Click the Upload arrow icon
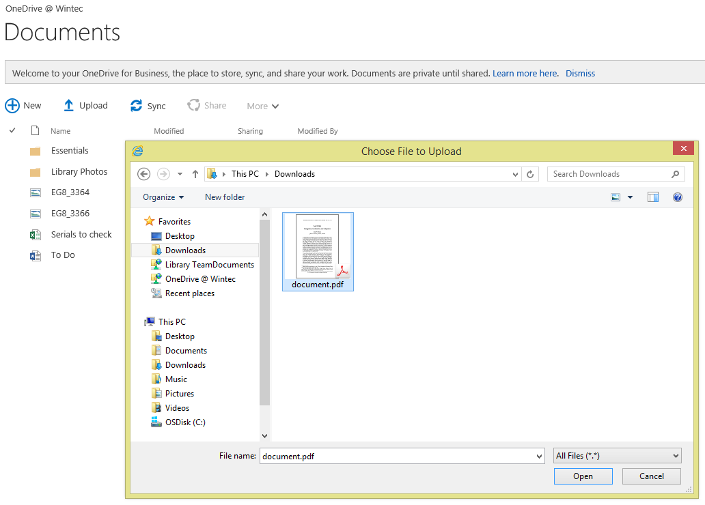Screen dimensions: 705x505 (x=68, y=106)
